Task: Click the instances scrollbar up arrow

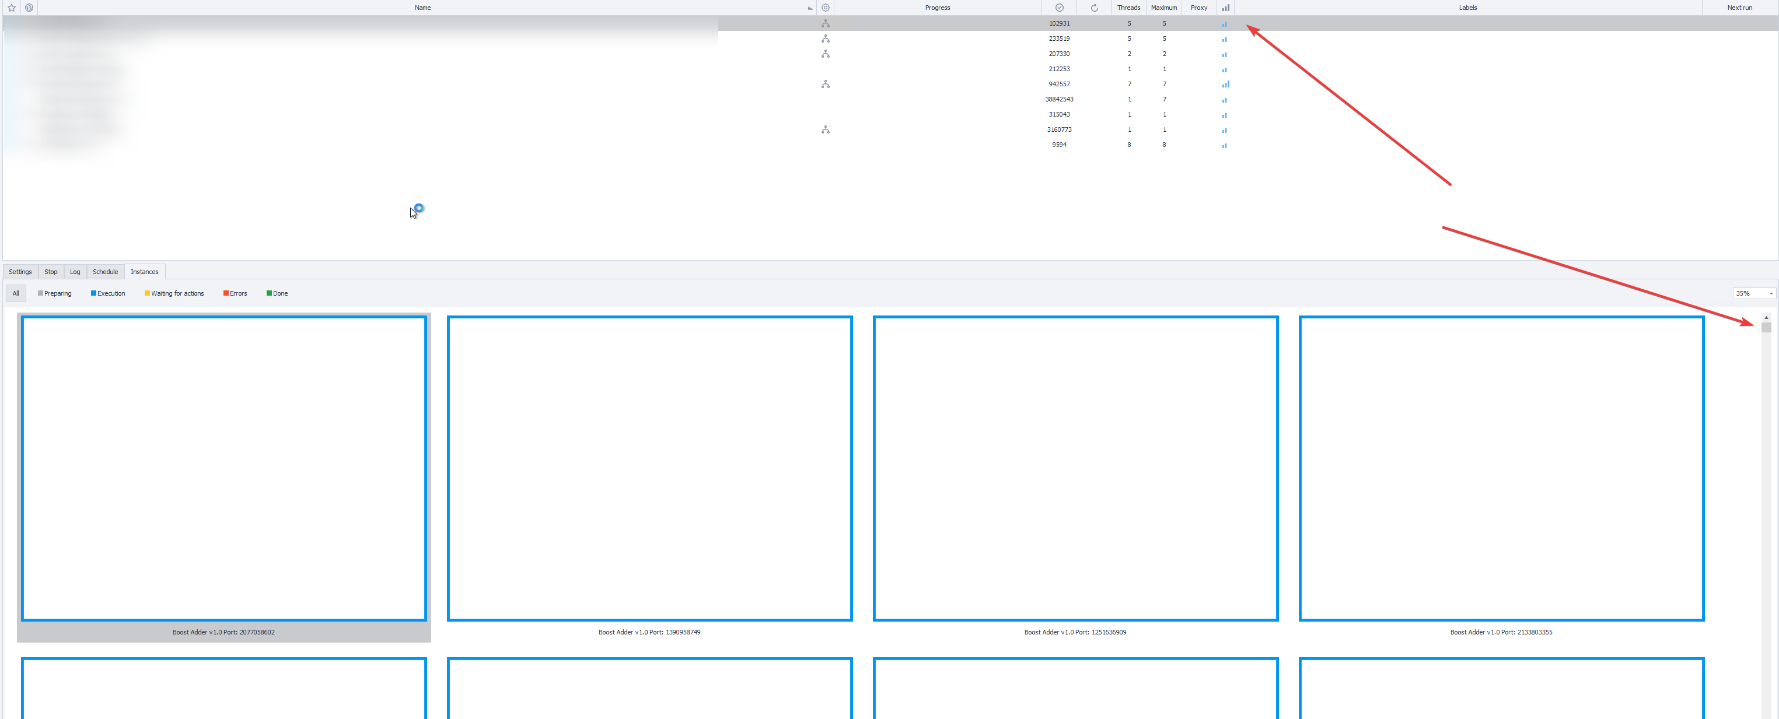Action: click(1766, 317)
